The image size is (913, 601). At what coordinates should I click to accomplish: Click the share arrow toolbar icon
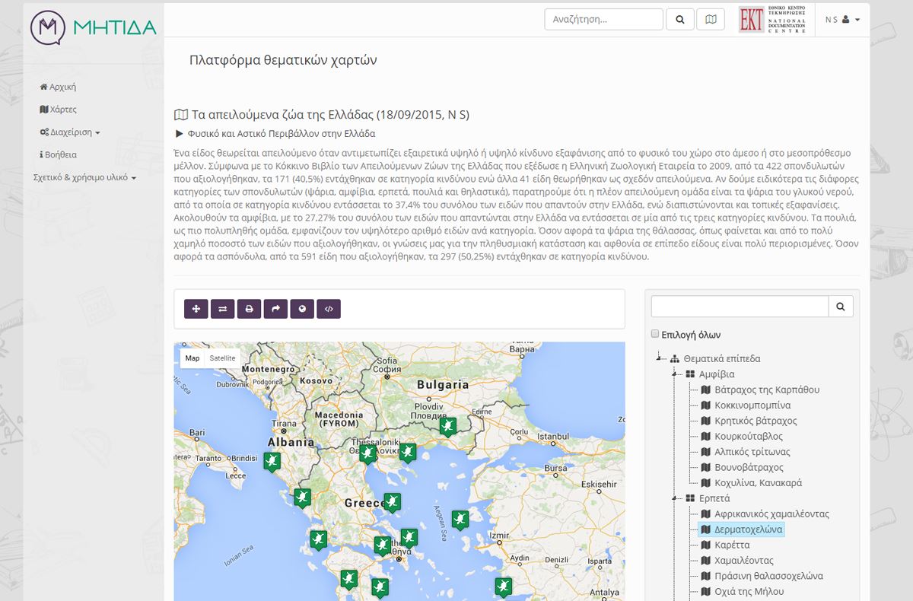[275, 309]
